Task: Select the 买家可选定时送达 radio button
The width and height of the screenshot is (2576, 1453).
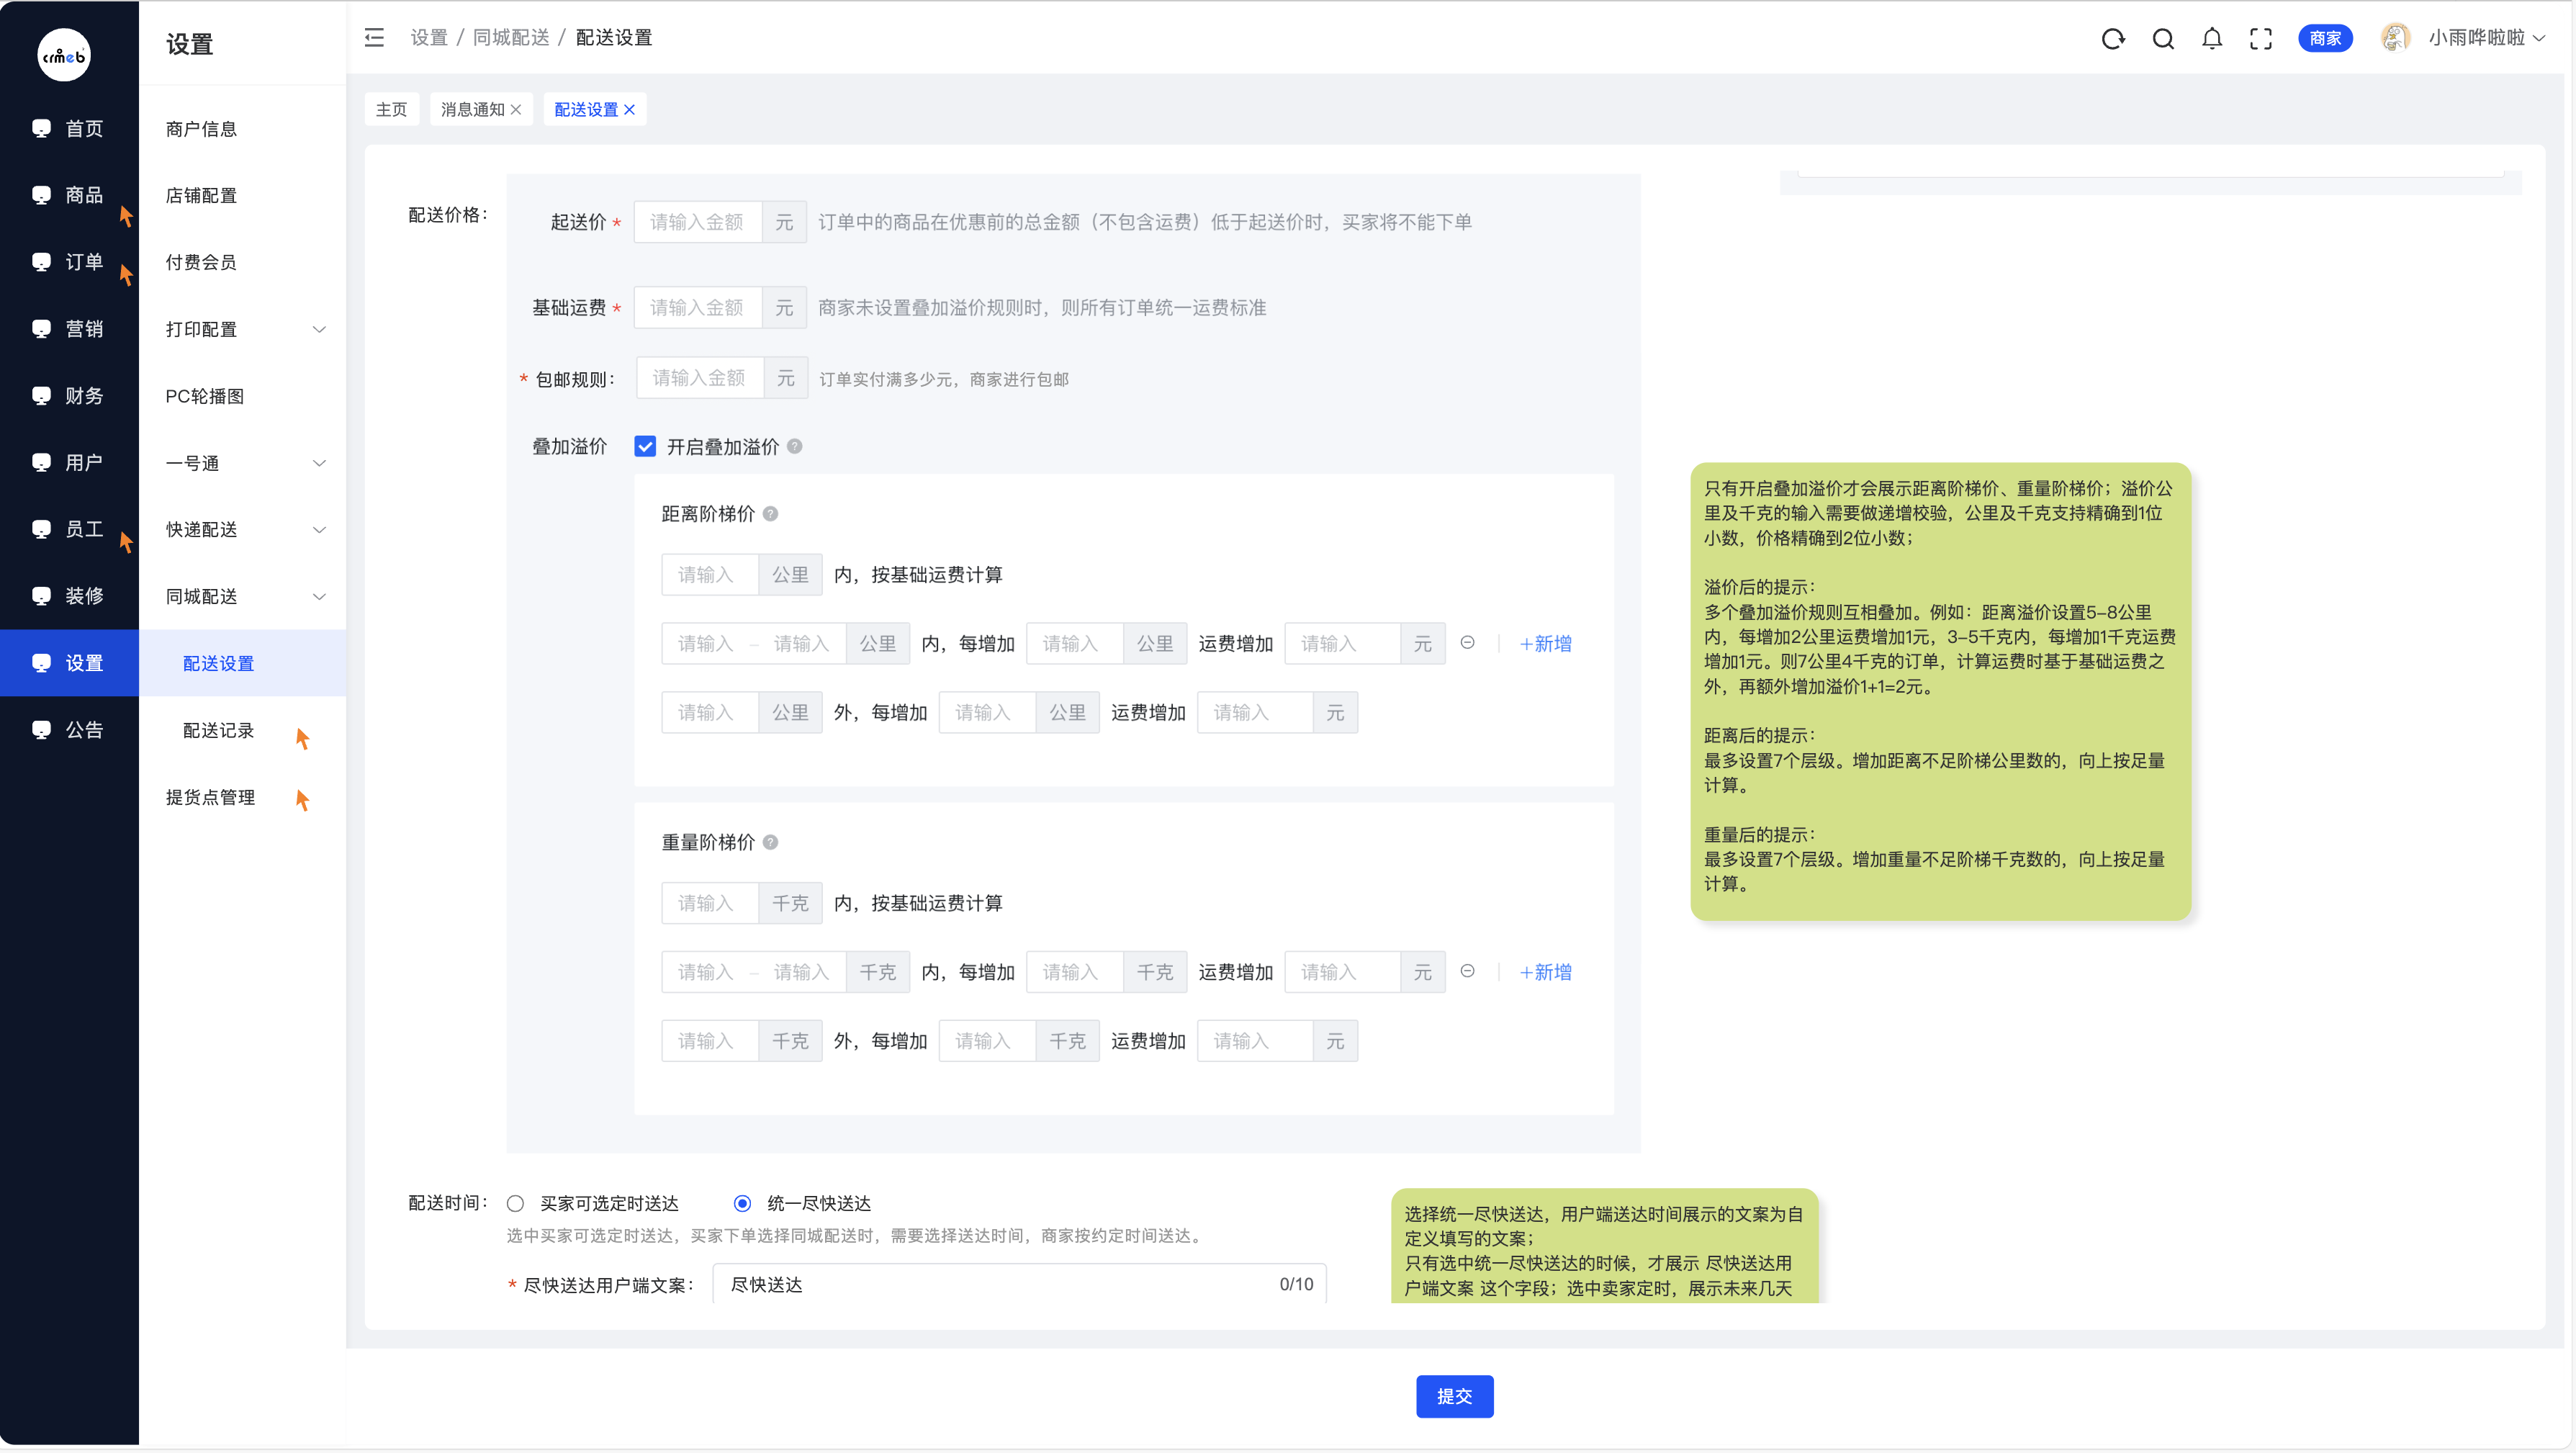Action: pyautogui.click(x=515, y=1204)
